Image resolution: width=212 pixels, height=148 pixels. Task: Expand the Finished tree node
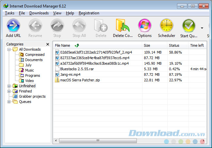click(9, 91)
